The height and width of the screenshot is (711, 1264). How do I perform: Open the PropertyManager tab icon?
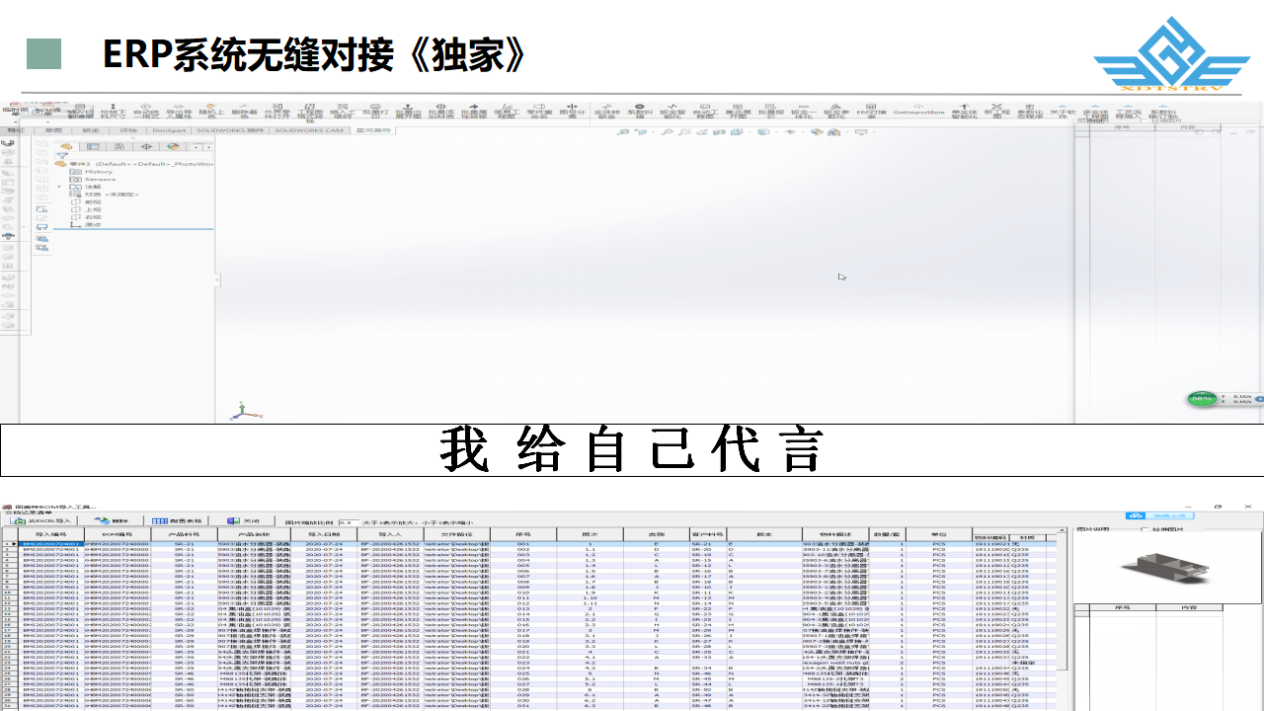click(x=92, y=147)
